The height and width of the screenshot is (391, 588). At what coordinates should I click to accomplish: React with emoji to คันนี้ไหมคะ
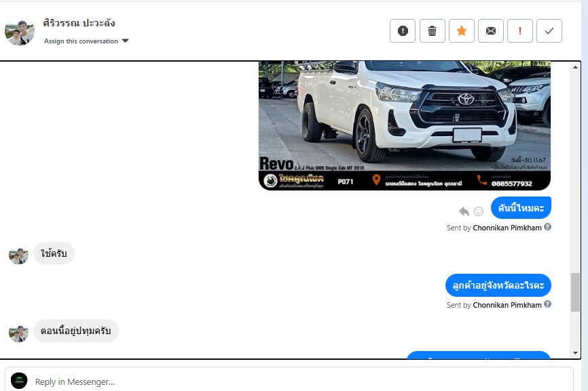click(479, 211)
